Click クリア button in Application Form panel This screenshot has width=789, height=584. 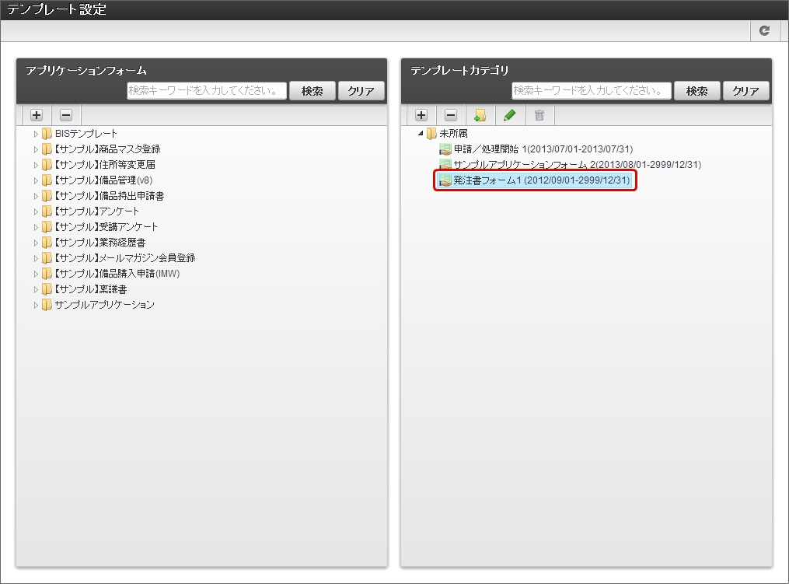tap(361, 91)
